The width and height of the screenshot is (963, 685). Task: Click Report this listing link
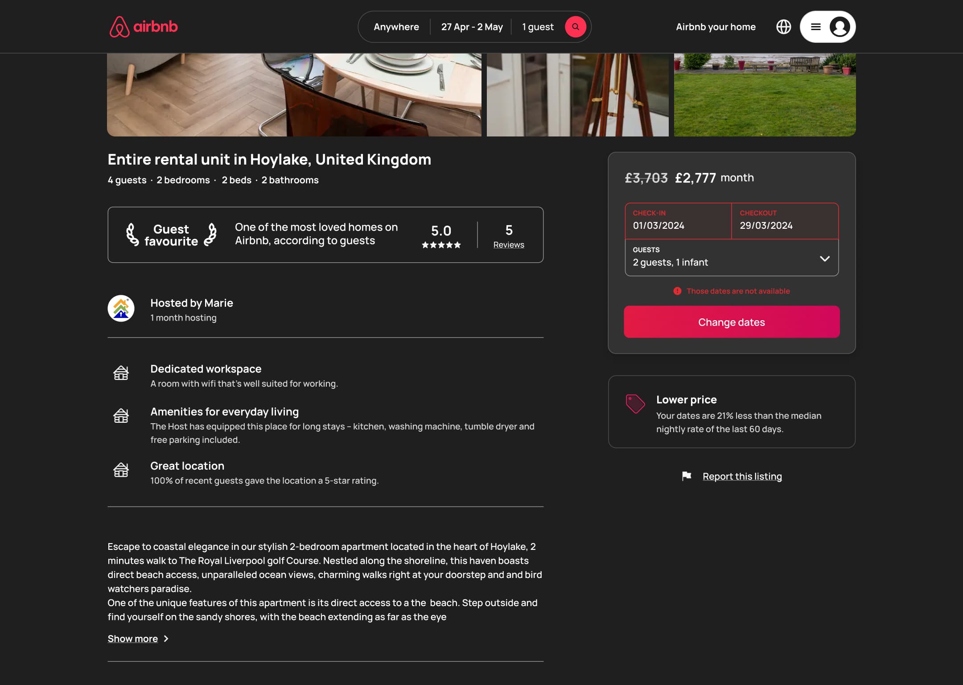pyautogui.click(x=742, y=476)
